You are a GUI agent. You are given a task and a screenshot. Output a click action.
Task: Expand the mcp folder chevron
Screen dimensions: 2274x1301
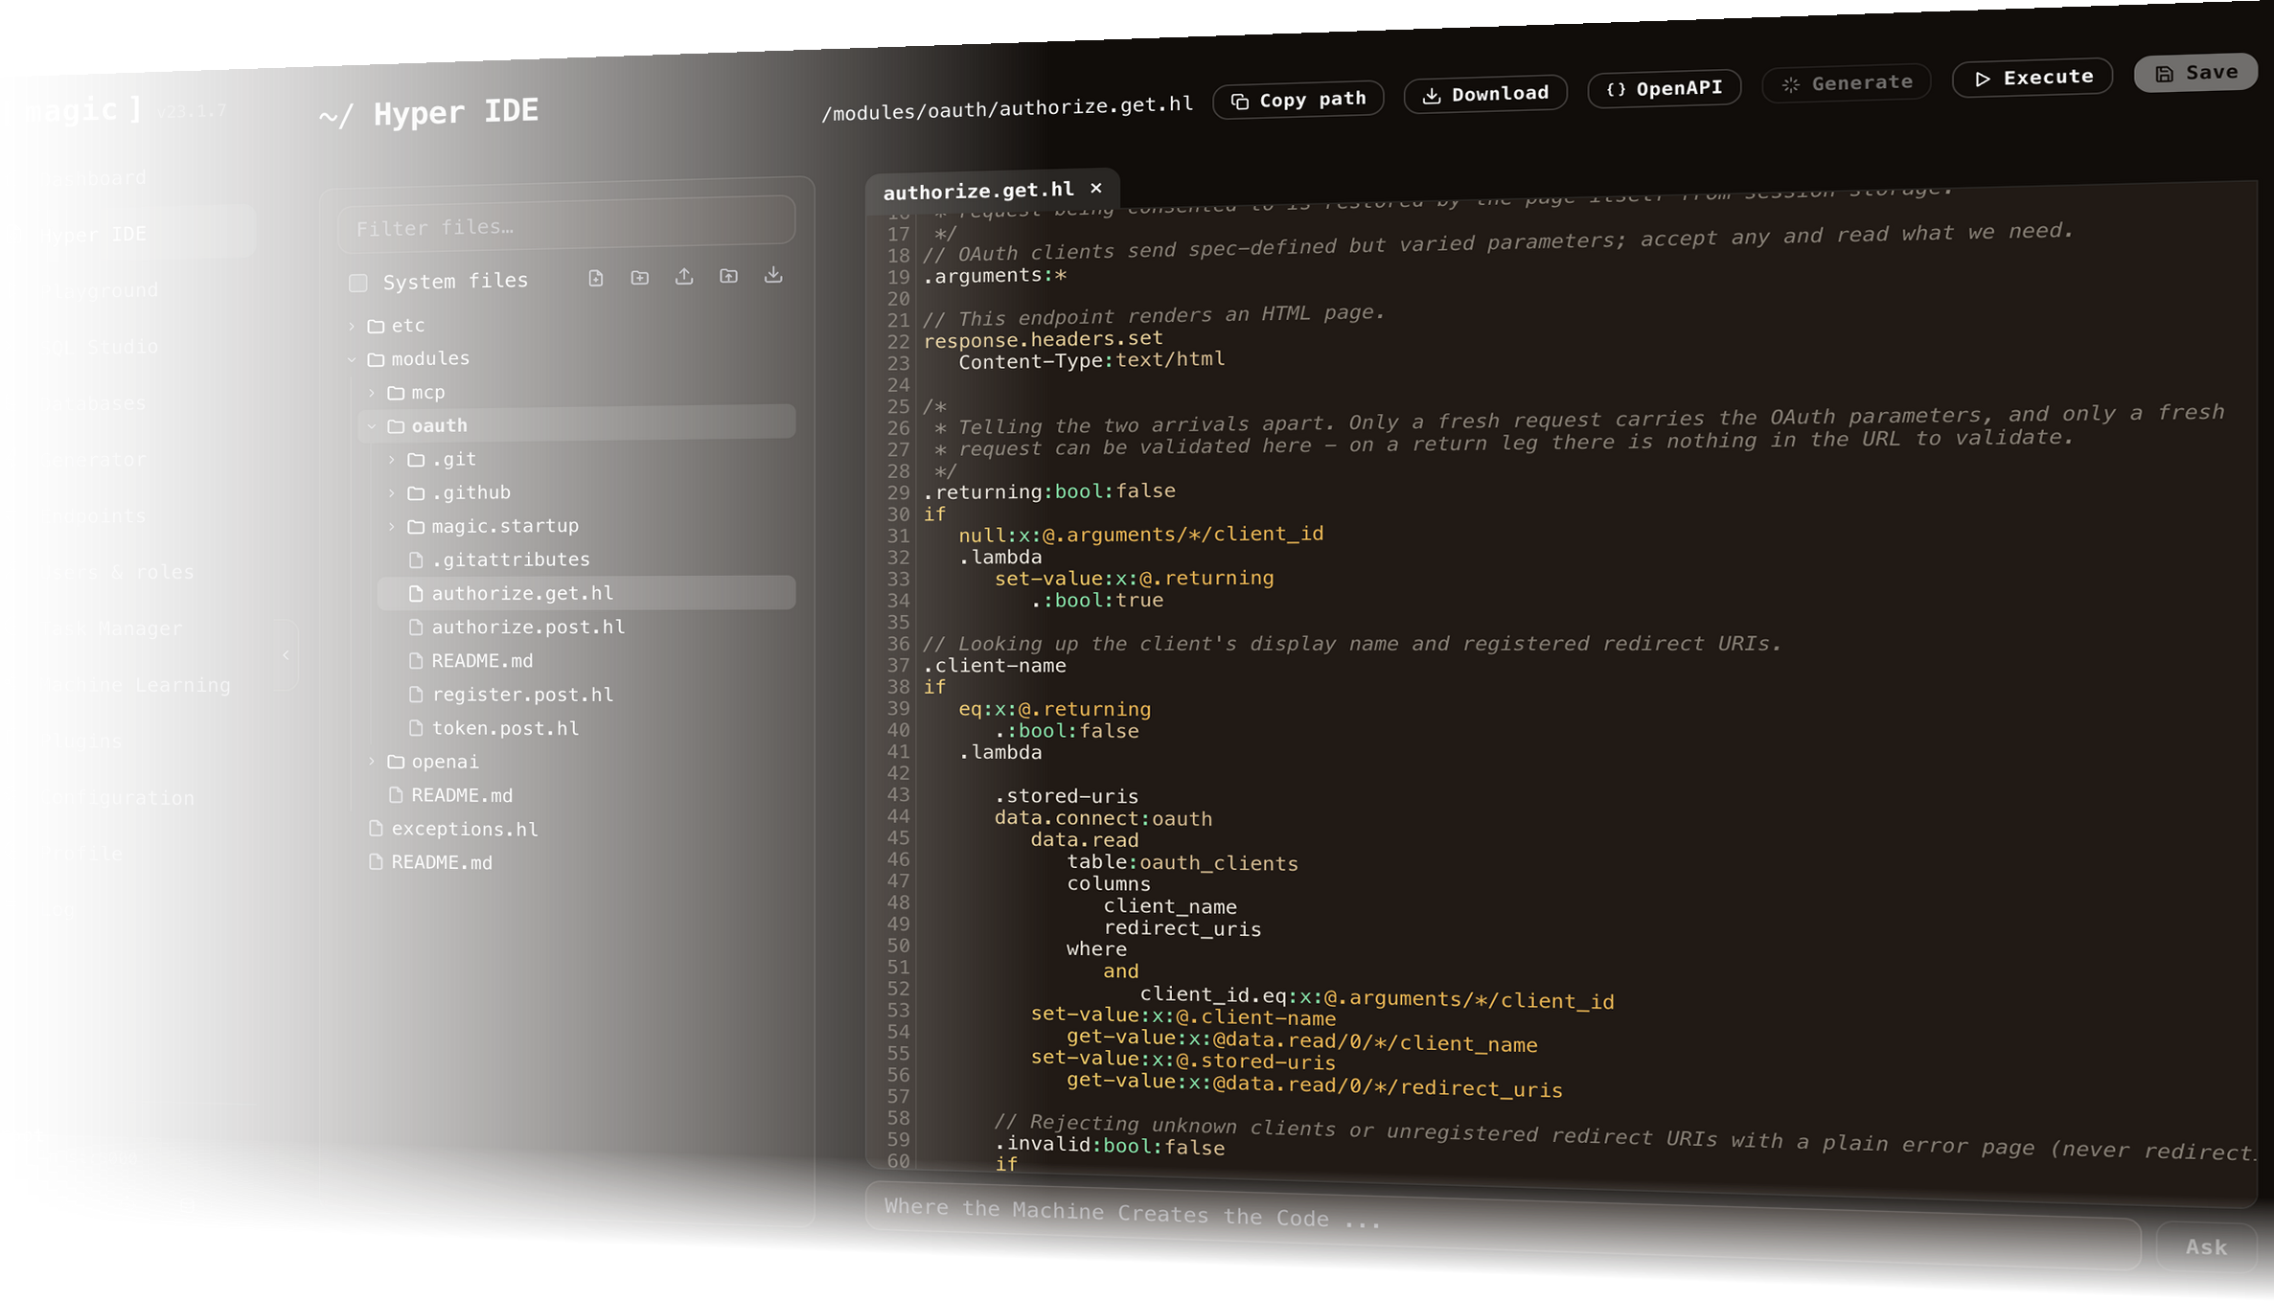click(372, 393)
